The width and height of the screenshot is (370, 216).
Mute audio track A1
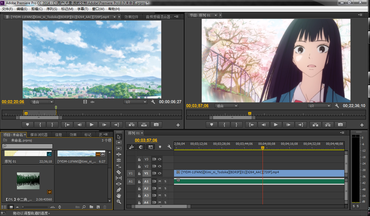click(160, 181)
